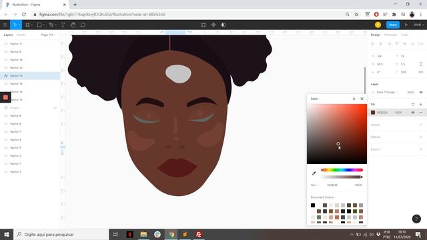The width and height of the screenshot is (427, 240).
Task: Click the Create Component icon
Action: point(213,25)
